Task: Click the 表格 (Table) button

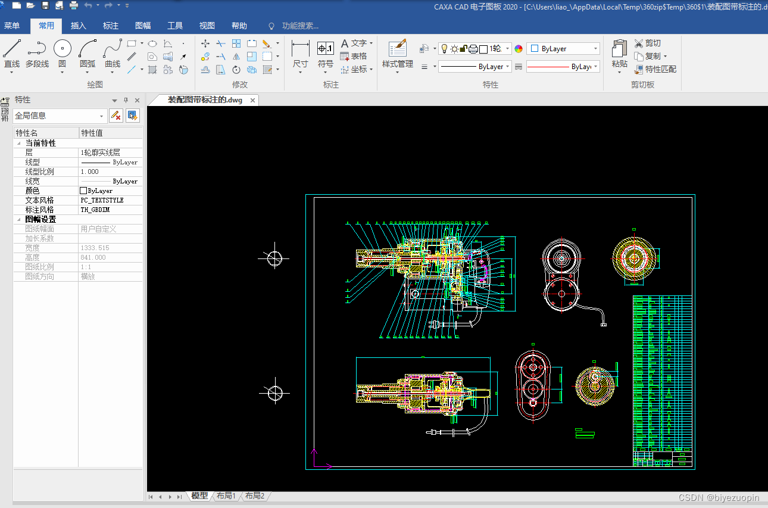Action: click(x=354, y=56)
